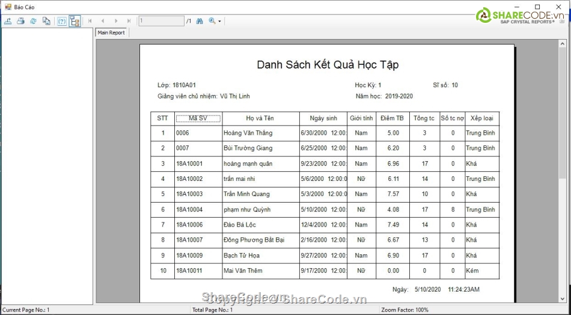Select the 'Mã SV' column header
Screen dimensions: 571x315
point(198,118)
